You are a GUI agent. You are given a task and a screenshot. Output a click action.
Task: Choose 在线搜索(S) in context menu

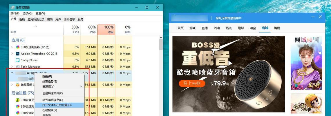pos(59,110)
